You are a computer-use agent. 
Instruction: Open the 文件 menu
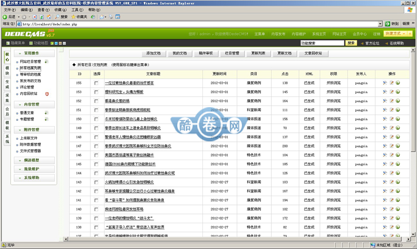(x=9, y=10)
